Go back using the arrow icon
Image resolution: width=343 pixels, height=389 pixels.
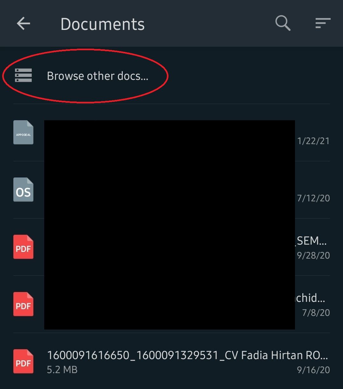pyautogui.click(x=24, y=24)
